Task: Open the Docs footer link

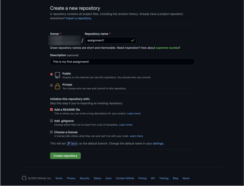Action: [108, 178]
